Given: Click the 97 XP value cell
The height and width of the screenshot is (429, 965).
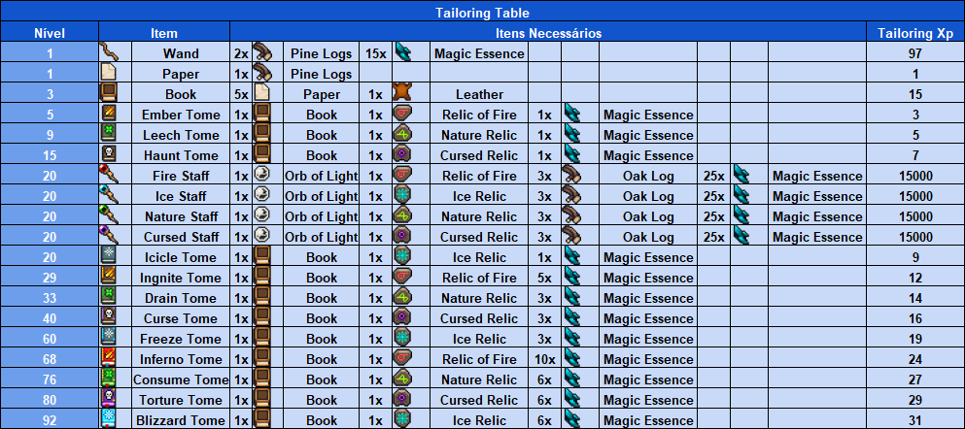Looking at the screenshot, I should pyautogui.click(x=914, y=53).
